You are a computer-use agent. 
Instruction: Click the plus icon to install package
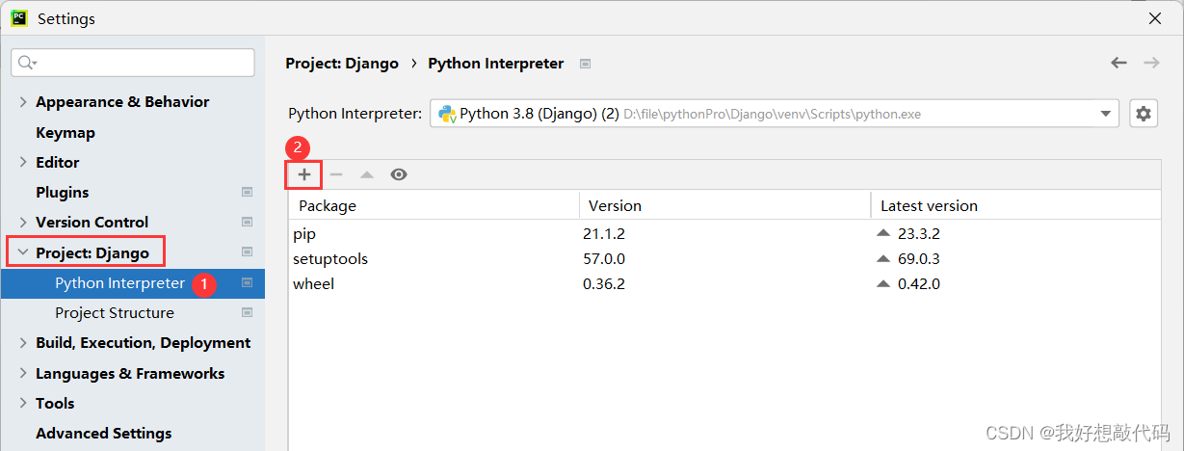point(303,174)
